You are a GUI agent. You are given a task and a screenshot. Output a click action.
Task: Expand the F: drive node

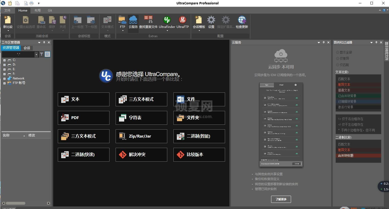click(x=4, y=74)
